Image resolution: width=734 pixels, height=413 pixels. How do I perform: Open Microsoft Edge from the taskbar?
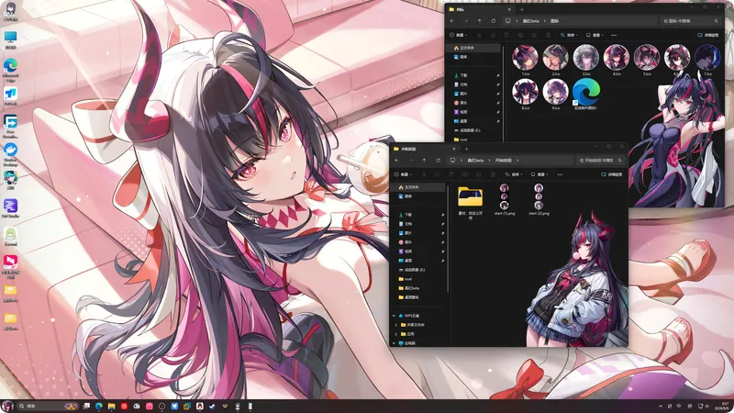(99, 406)
